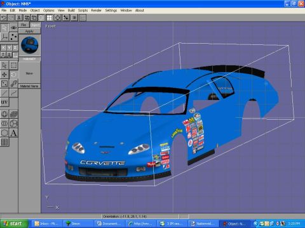This screenshot has width=305, height=228.
Task: Switch to File tab in materials panel
Action: point(24,25)
